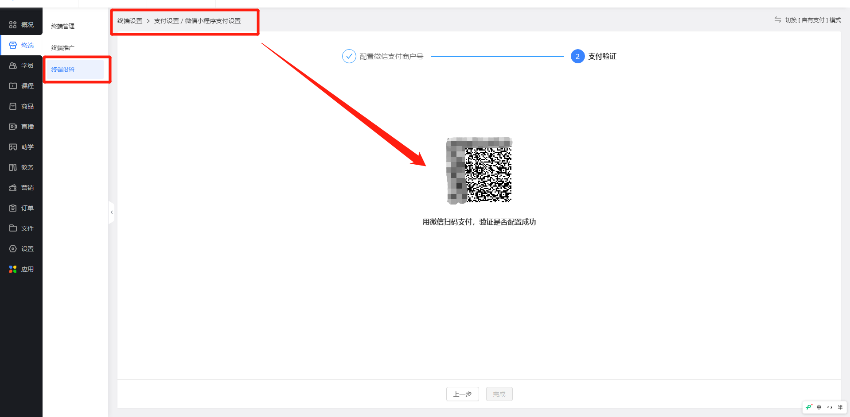Click the 用微信扫码支付 instruction text

[x=479, y=222]
